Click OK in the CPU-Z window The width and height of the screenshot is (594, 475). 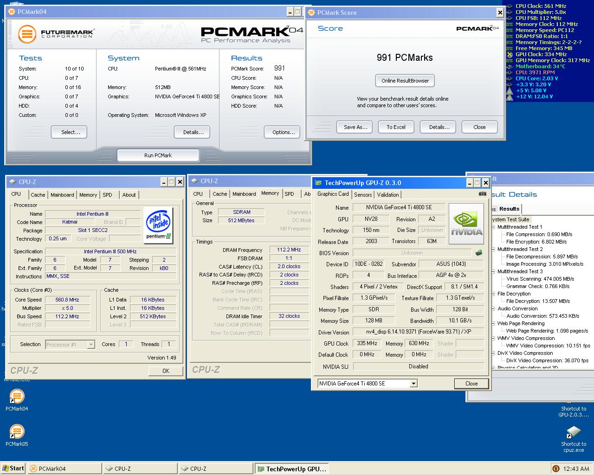pos(166,371)
